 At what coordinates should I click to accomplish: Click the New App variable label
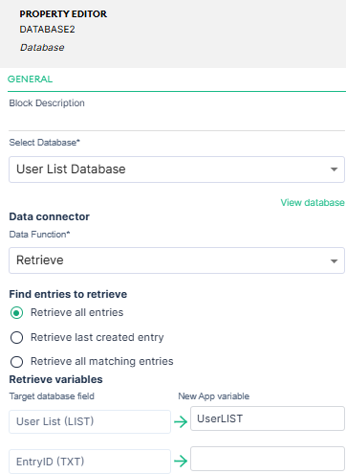[214, 396]
